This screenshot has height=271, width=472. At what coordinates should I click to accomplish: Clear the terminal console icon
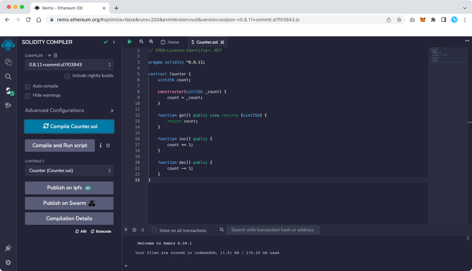(x=134, y=230)
